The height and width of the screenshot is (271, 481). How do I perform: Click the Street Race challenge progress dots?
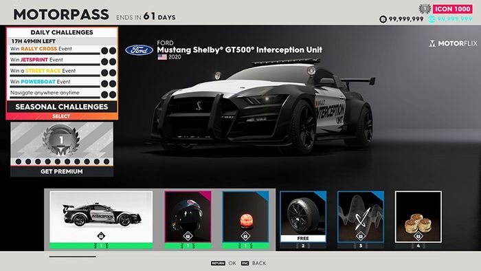[109, 73]
